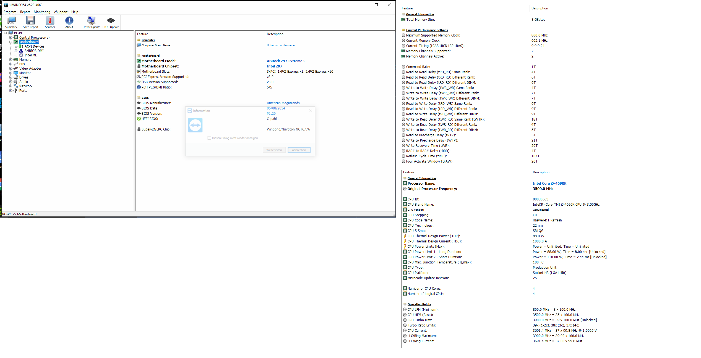Screen dimensions: 701x358
Task: Expand the Memory tree node
Action: (x=11, y=60)
